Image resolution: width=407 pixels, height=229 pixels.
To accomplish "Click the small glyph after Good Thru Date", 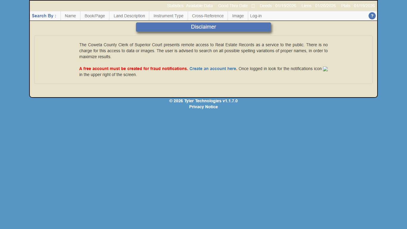I will [x=253, y=6].
